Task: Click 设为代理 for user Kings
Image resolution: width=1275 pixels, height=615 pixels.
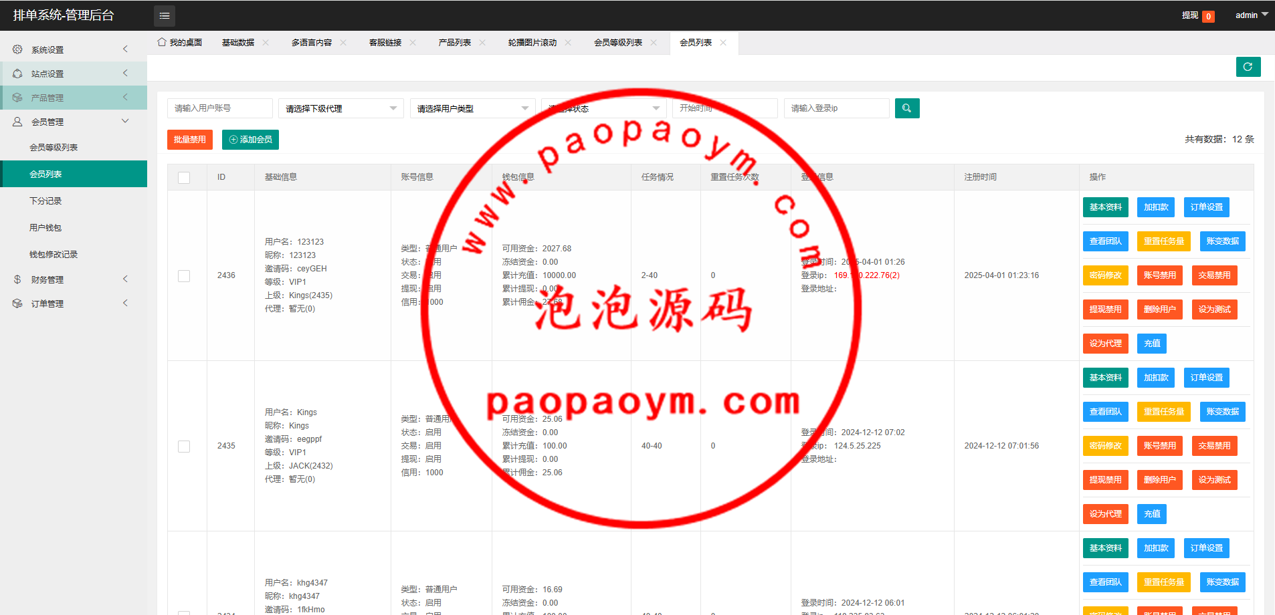Action: [x=1106, y=514]
